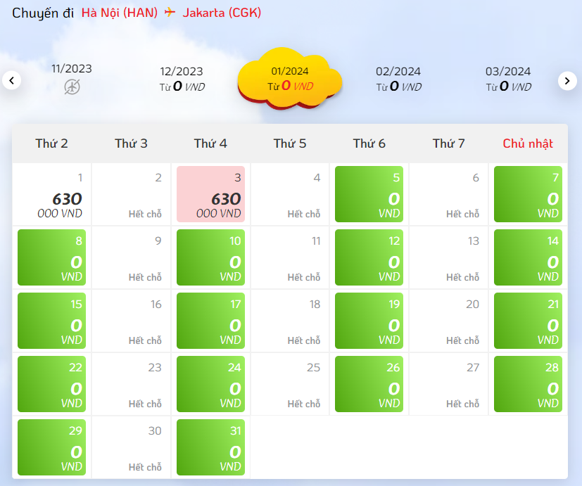
Task: Click Hà Nội (HAN) departure link
Action: [x=120, y=13]
